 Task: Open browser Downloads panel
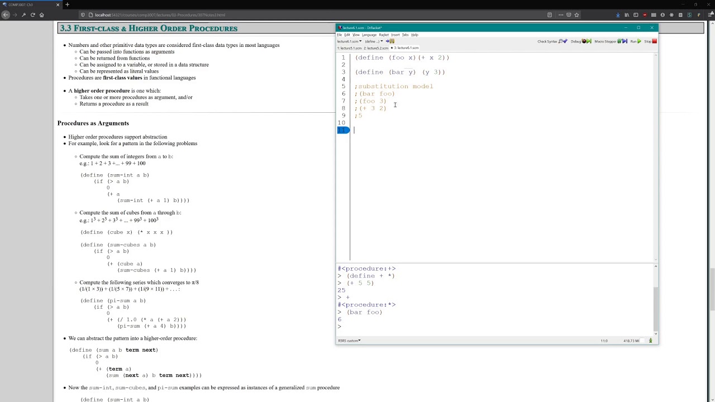click(618, 15)
